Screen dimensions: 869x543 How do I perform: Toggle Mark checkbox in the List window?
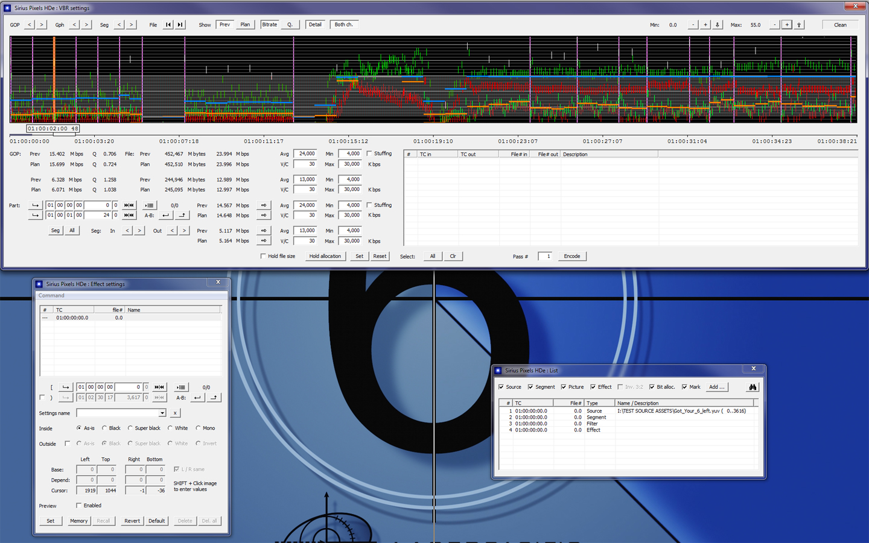point(684,387)
